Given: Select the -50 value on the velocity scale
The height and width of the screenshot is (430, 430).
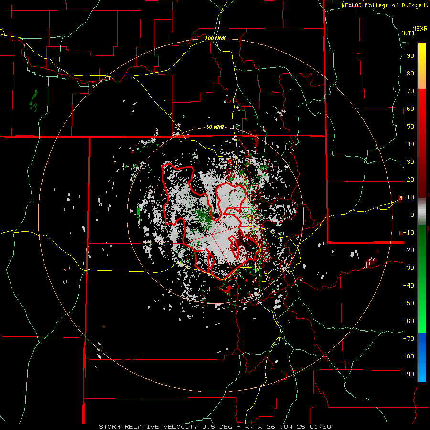Looking at the screenshot, I should coord(408,303).
